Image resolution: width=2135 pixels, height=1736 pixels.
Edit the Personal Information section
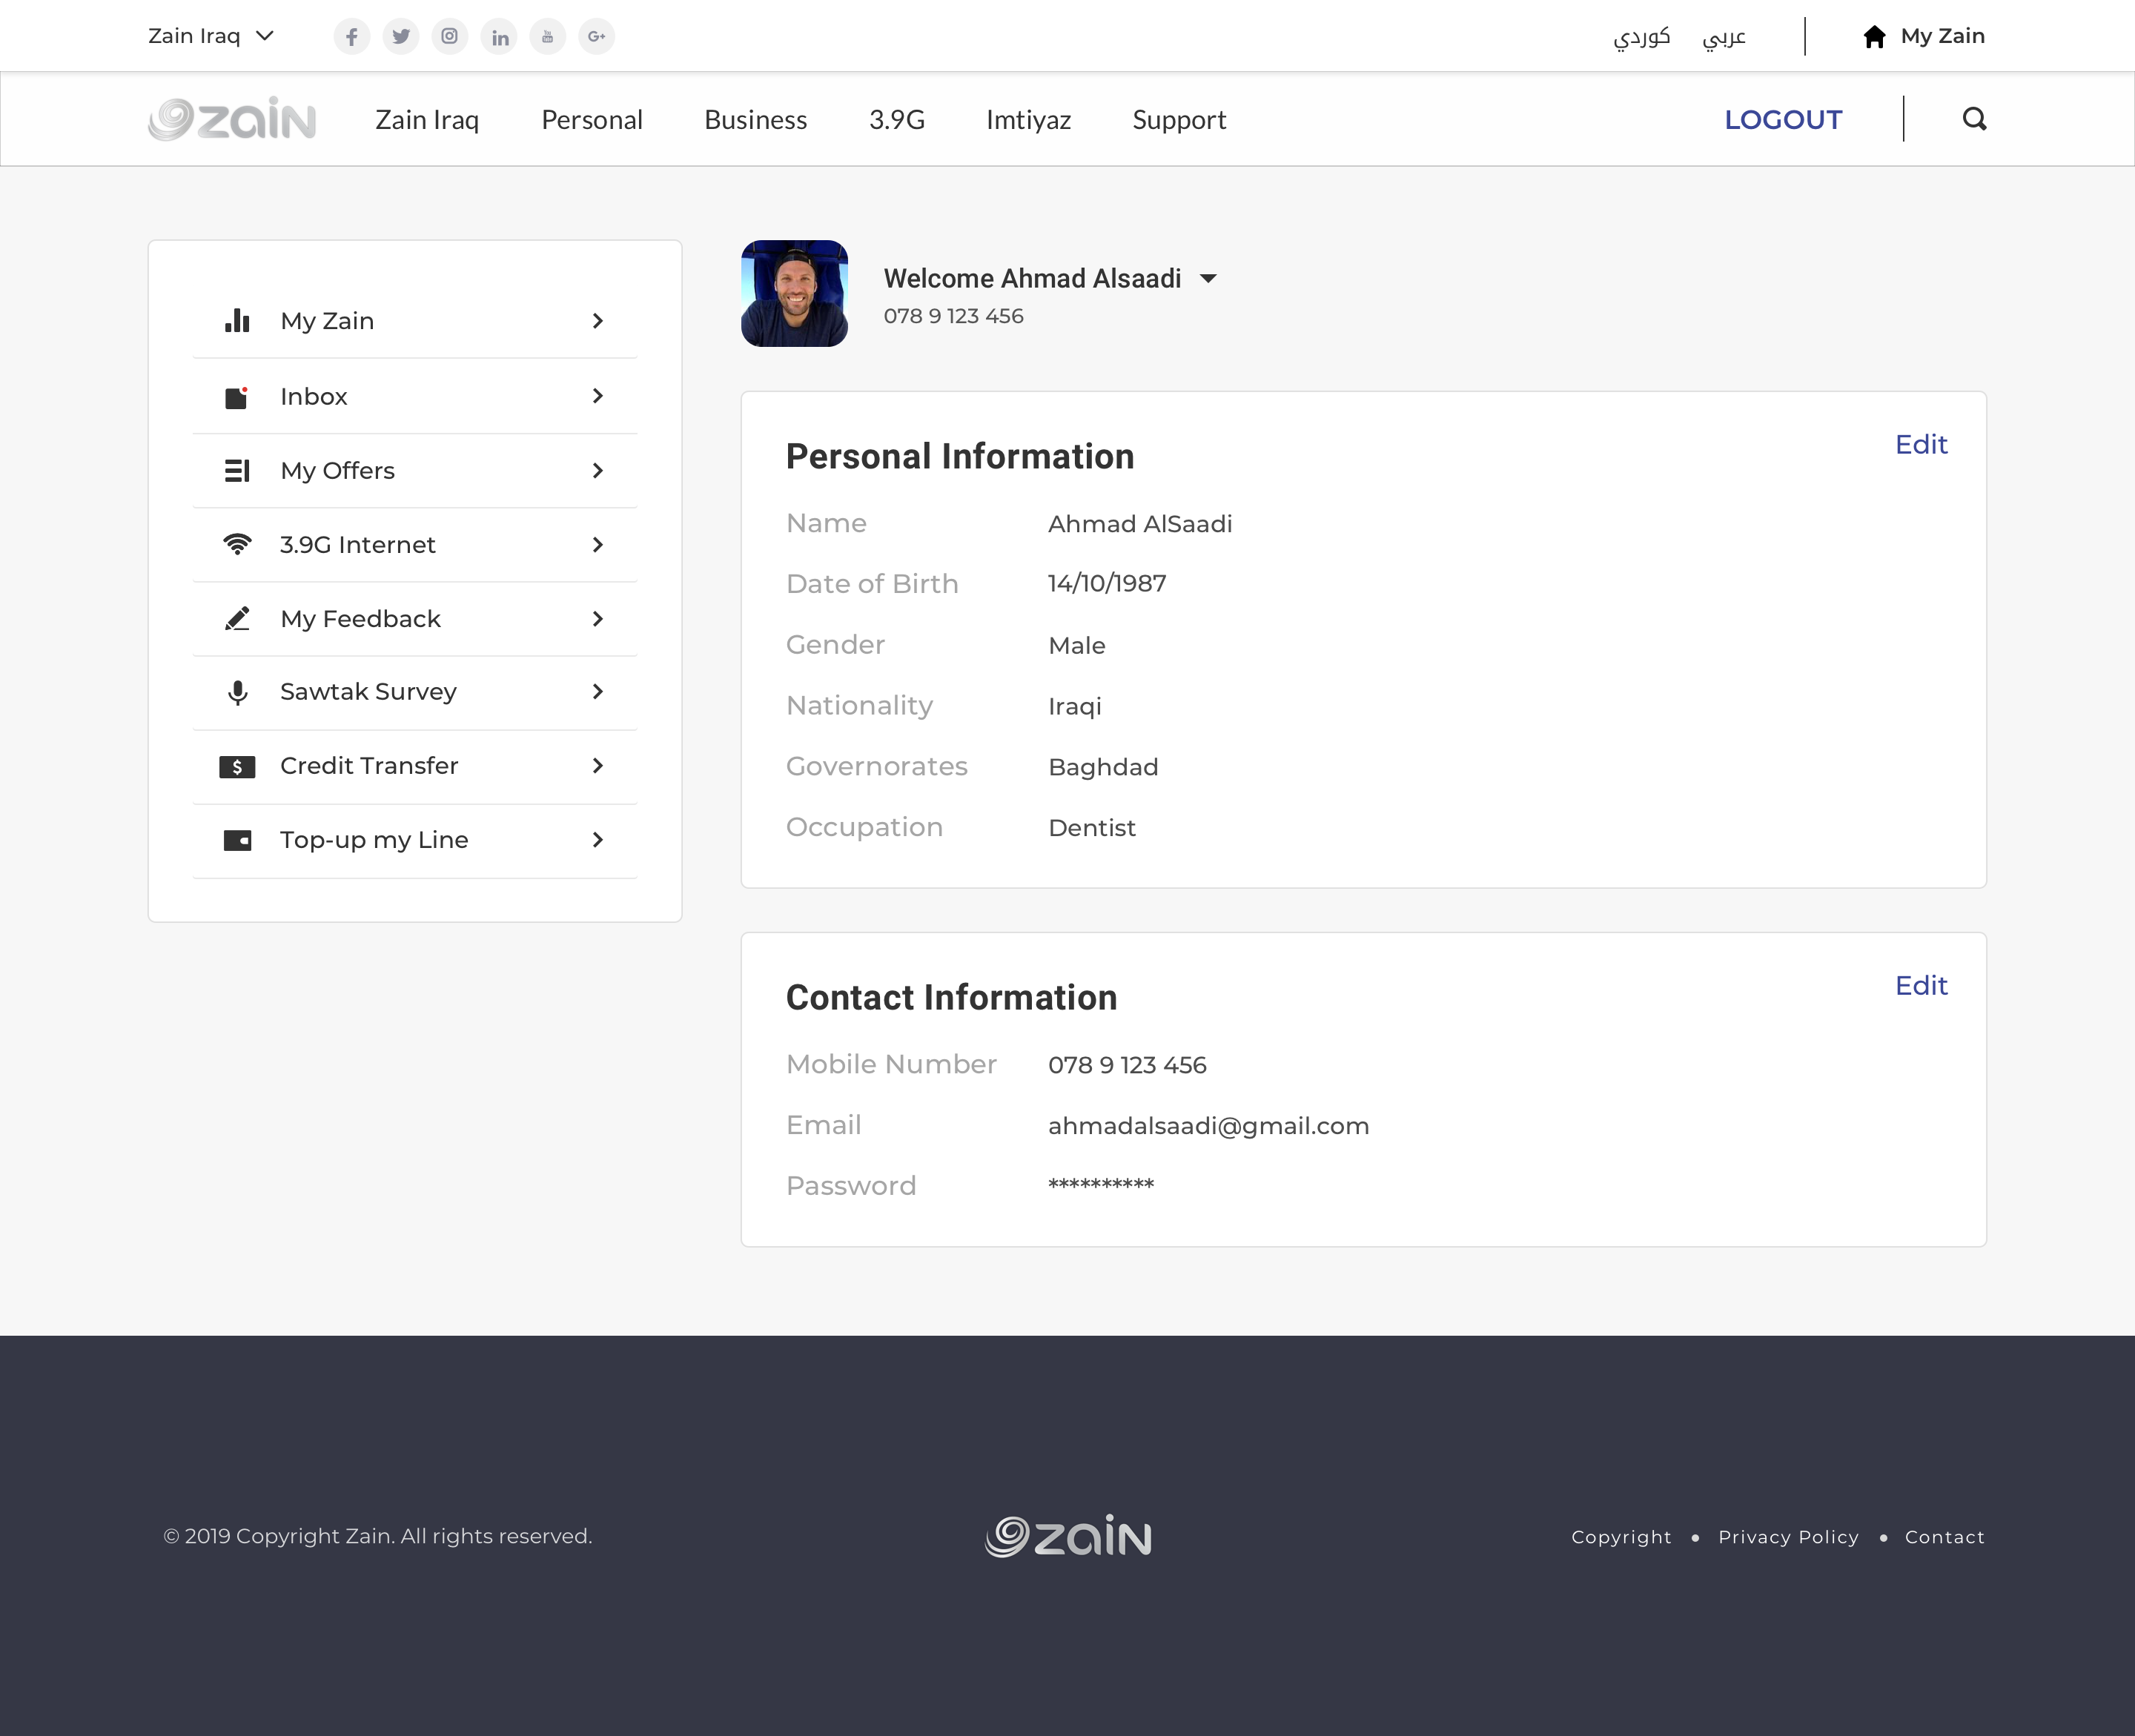[x=1921, y=445]
